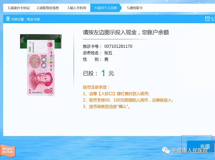
Task: Click the patient name 张五
Action: tap(108, 53)
